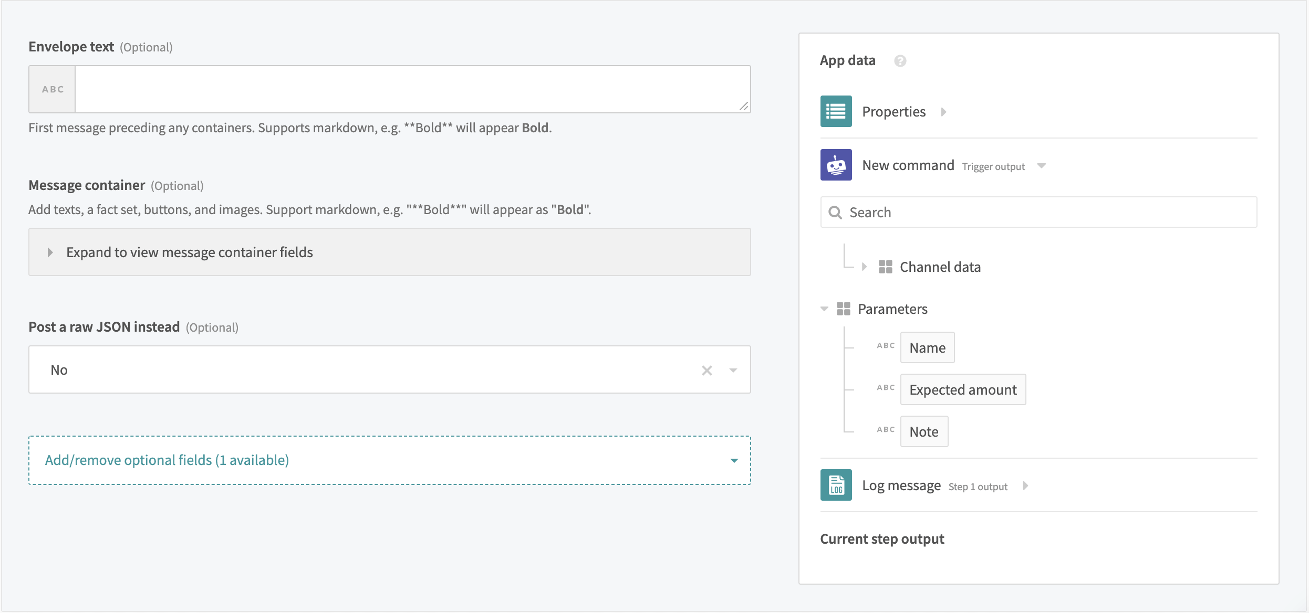Open the raw JSON dropdown arrow
1309x613 pixels.
click(x=733, y=370)
